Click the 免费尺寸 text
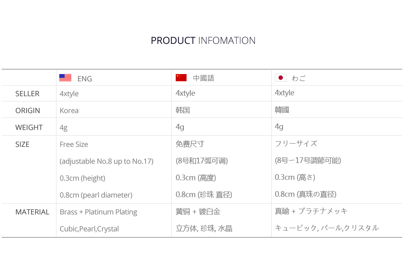 coord(190,144)
